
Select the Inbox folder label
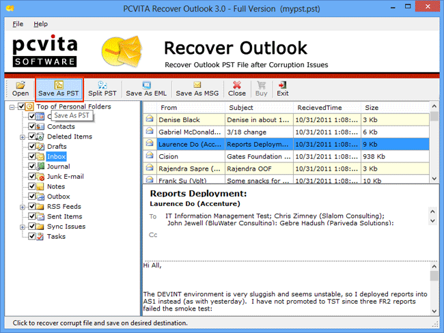click(56, 156)
